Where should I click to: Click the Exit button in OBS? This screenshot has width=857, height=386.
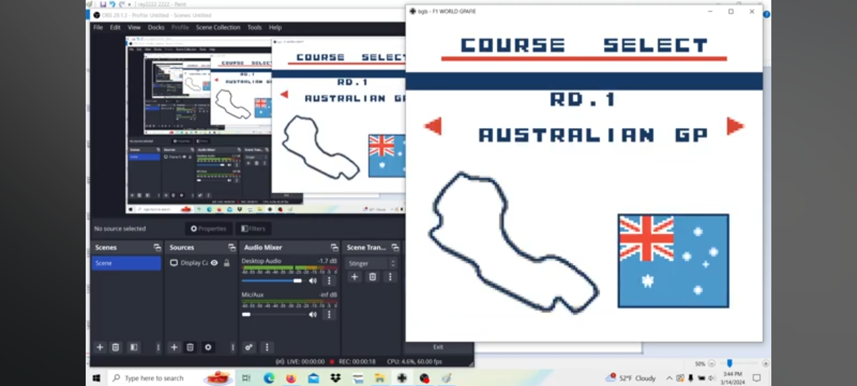tap(438, 347)
